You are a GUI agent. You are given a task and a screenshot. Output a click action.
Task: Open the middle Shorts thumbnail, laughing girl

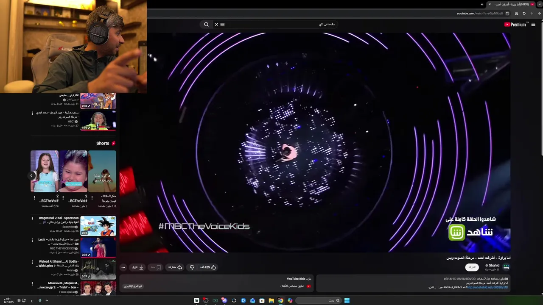73,171
